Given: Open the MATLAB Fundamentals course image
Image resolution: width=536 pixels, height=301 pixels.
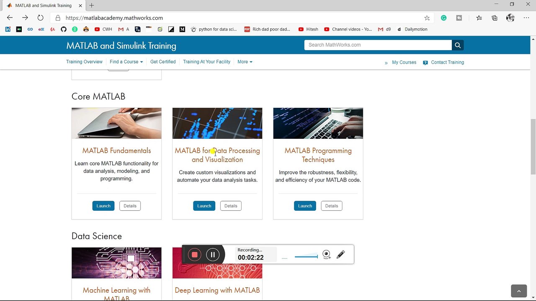Looking at the screenshot, I should [116, 123].
